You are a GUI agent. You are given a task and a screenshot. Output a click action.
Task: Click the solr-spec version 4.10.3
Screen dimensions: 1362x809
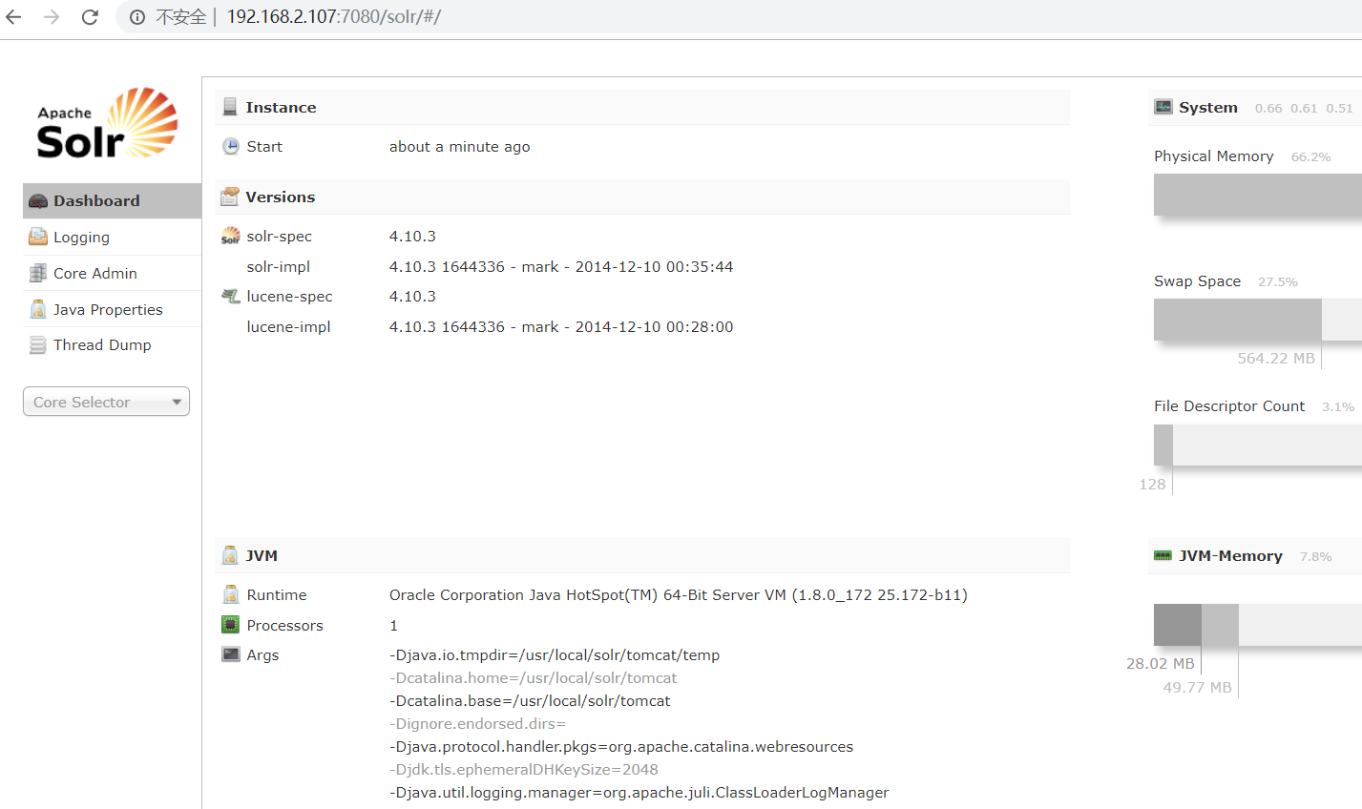click(x=412, y=237)
